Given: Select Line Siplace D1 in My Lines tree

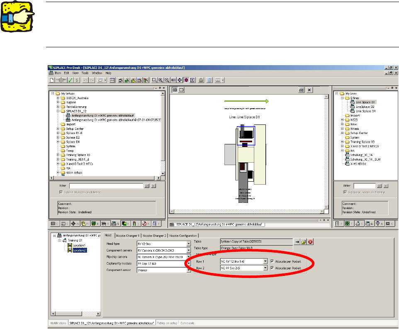Looking at the screenshot, I should (x=365, y=102).
